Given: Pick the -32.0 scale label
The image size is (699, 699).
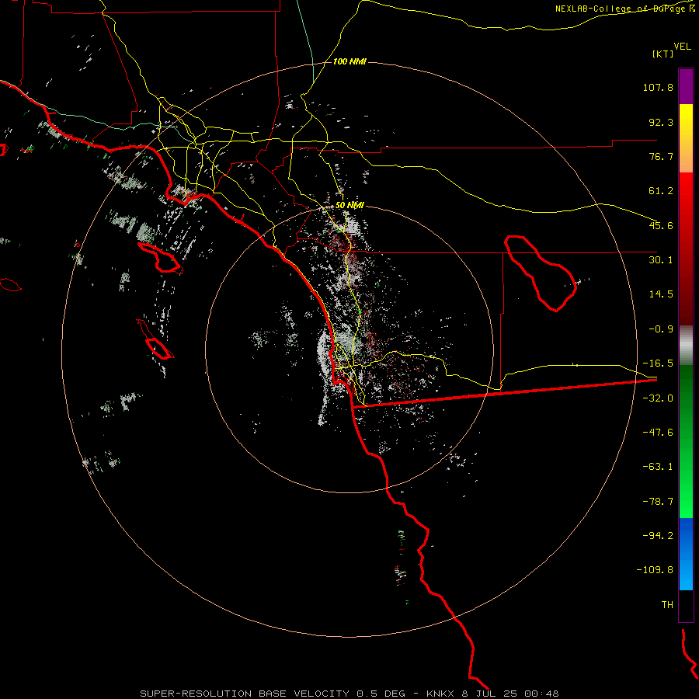Looking at the screenshot, I should [658, 398].
